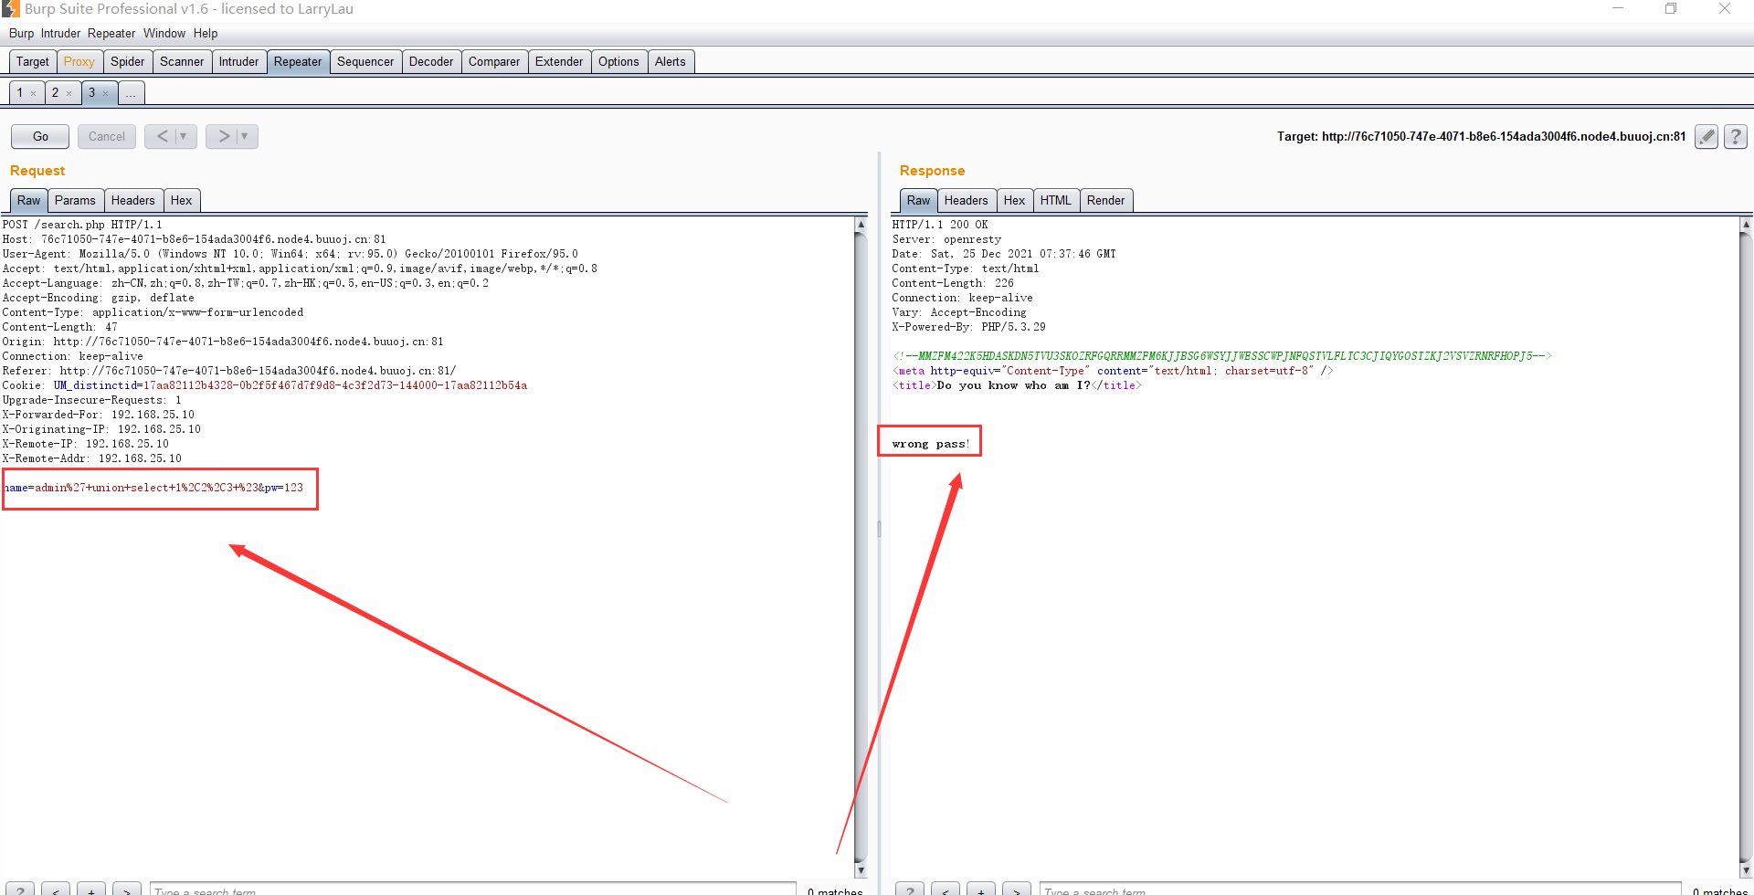Open dropdown arrow beside back history button
This screenshot has height=895, width=1754.
[184, 136]
